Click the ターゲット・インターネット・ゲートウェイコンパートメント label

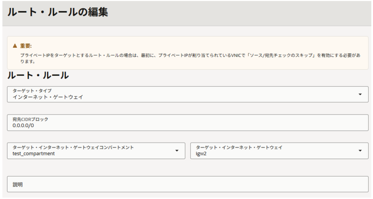pyautogui.click(x=73, y=147)
